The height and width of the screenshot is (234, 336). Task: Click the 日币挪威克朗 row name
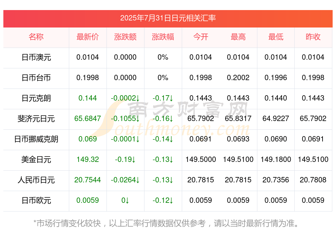tap(36, 139)
